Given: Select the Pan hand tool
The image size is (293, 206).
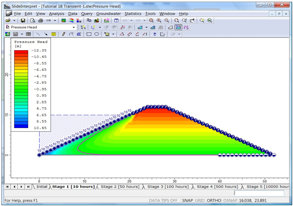Looking at the screenshot, I should (x=192, y=20).
